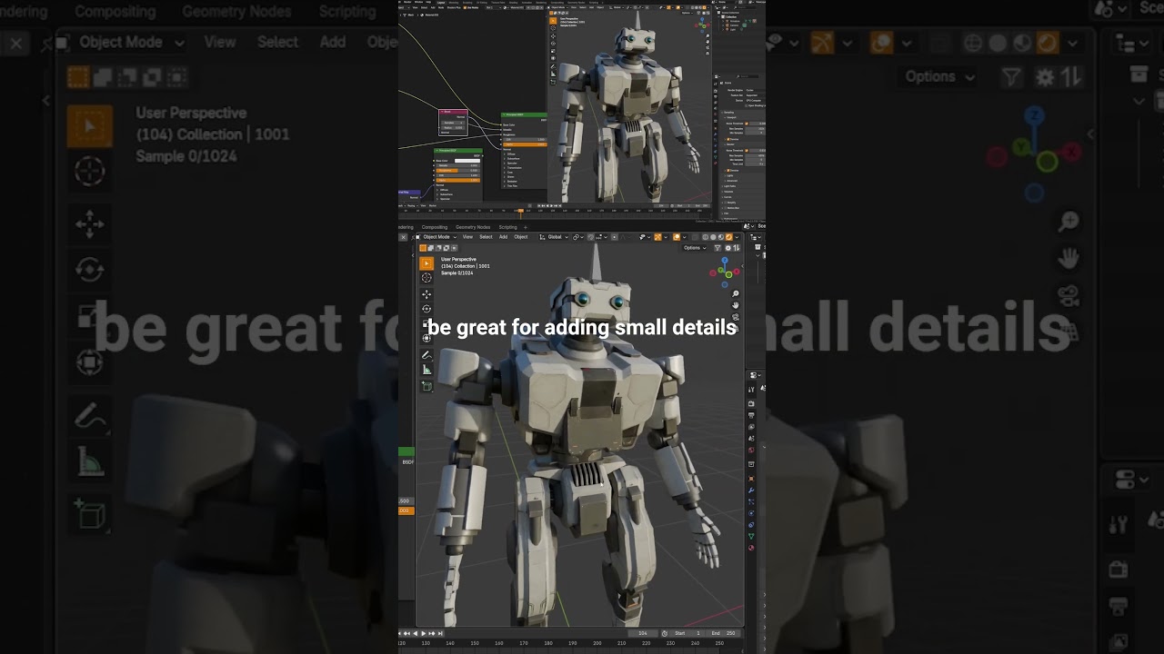1164x654 pixels.
Task: Click the white Base Color swatch in top node editor
Action: [x=467, y=161]
